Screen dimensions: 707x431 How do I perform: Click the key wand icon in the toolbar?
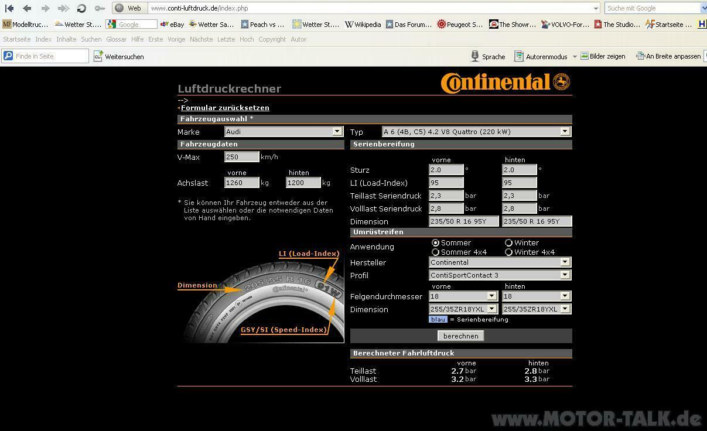tap(100, 8)
